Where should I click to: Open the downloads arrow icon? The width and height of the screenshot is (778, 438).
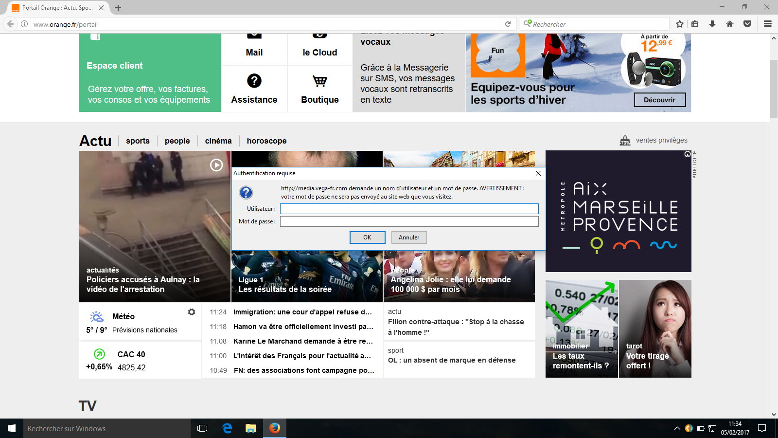tap(712, 24)
